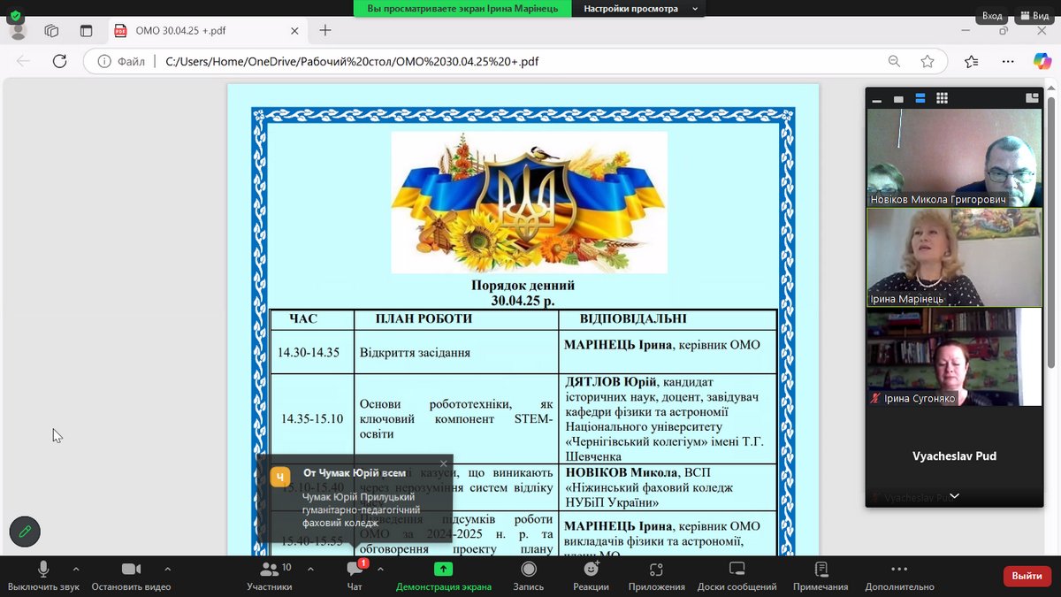
Task: Select video tile of Новіков Микола Григорович
Action: 954,158
